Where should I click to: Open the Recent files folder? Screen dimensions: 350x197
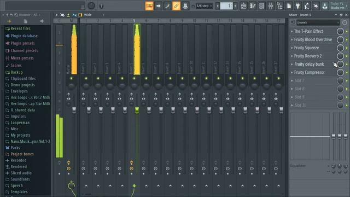(x=18, y=28)
